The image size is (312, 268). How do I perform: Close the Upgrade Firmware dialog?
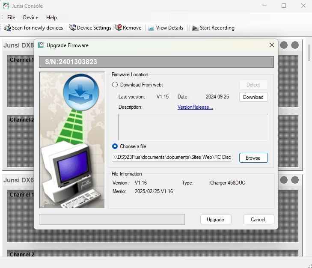click(271, 45)
